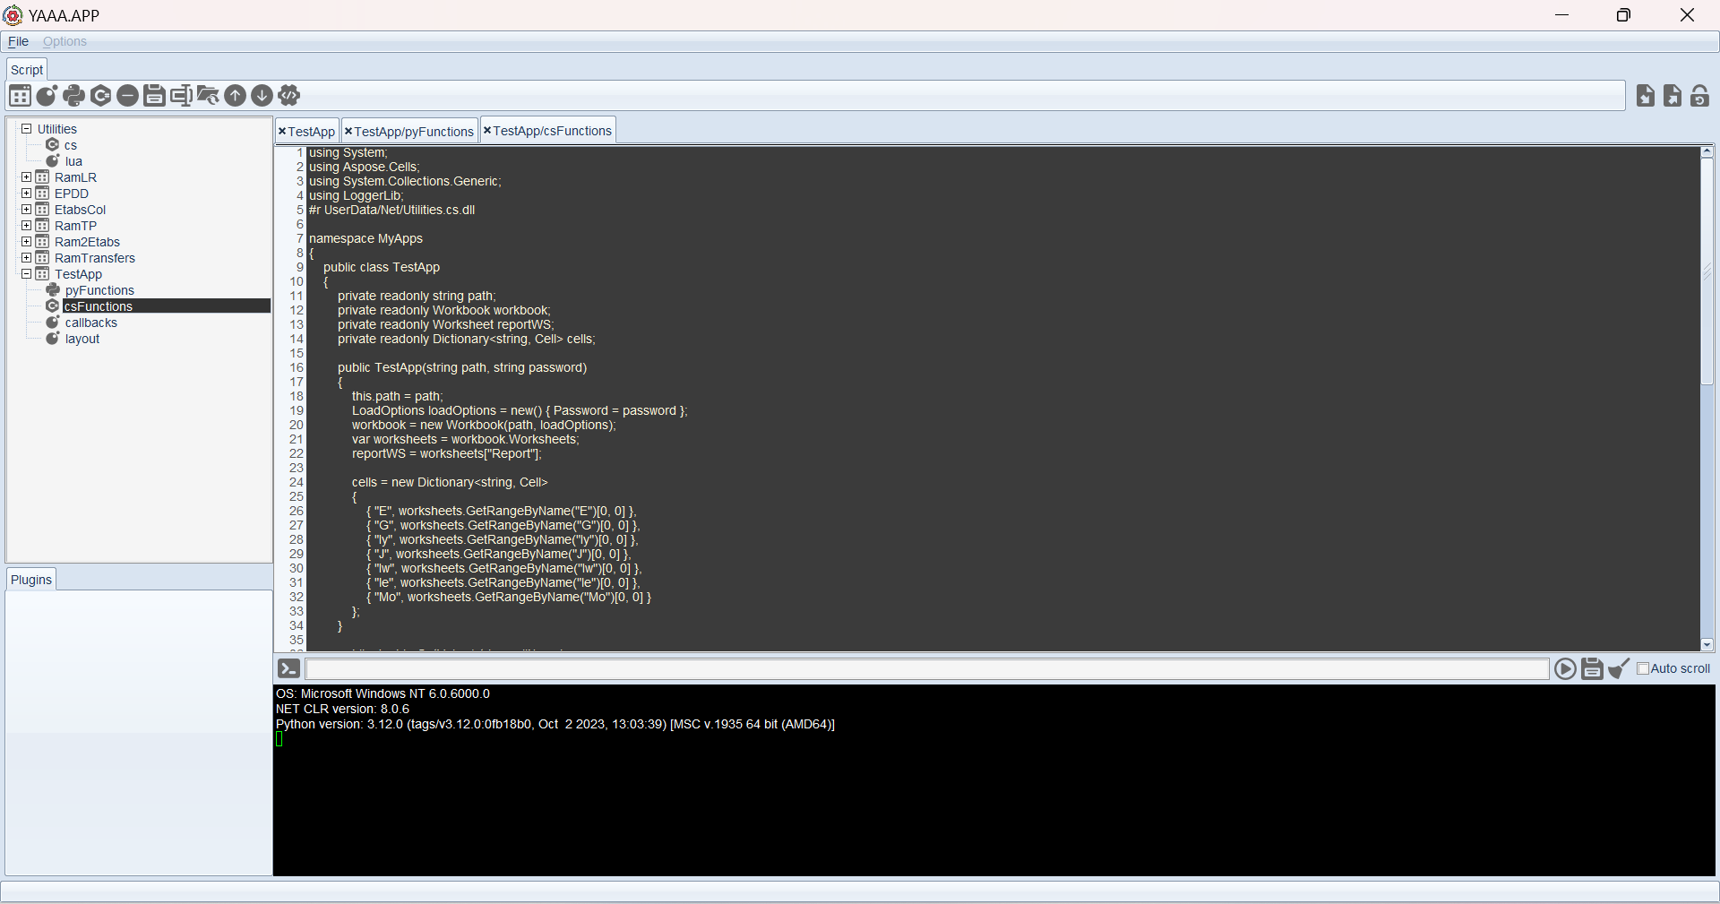Screen dimensions: 1720x904
Task: Select the Plugins tab
Action: (31, 580)
